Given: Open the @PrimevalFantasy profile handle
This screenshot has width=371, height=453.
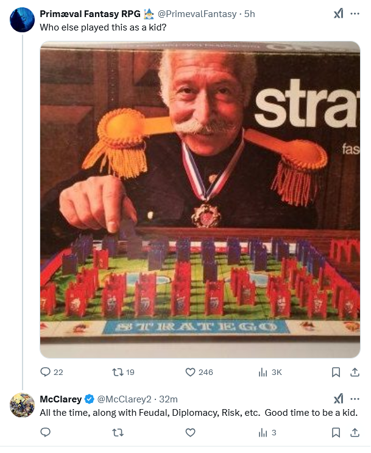Looking at the screenshot, I should pos(198,14).
